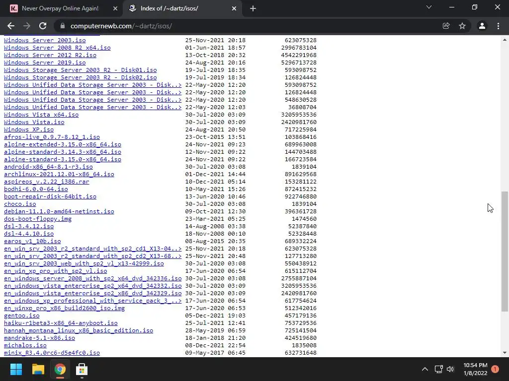Close the Never Overpay Online Again tab
Screen dimensions: 509x381
pos(115,9)
